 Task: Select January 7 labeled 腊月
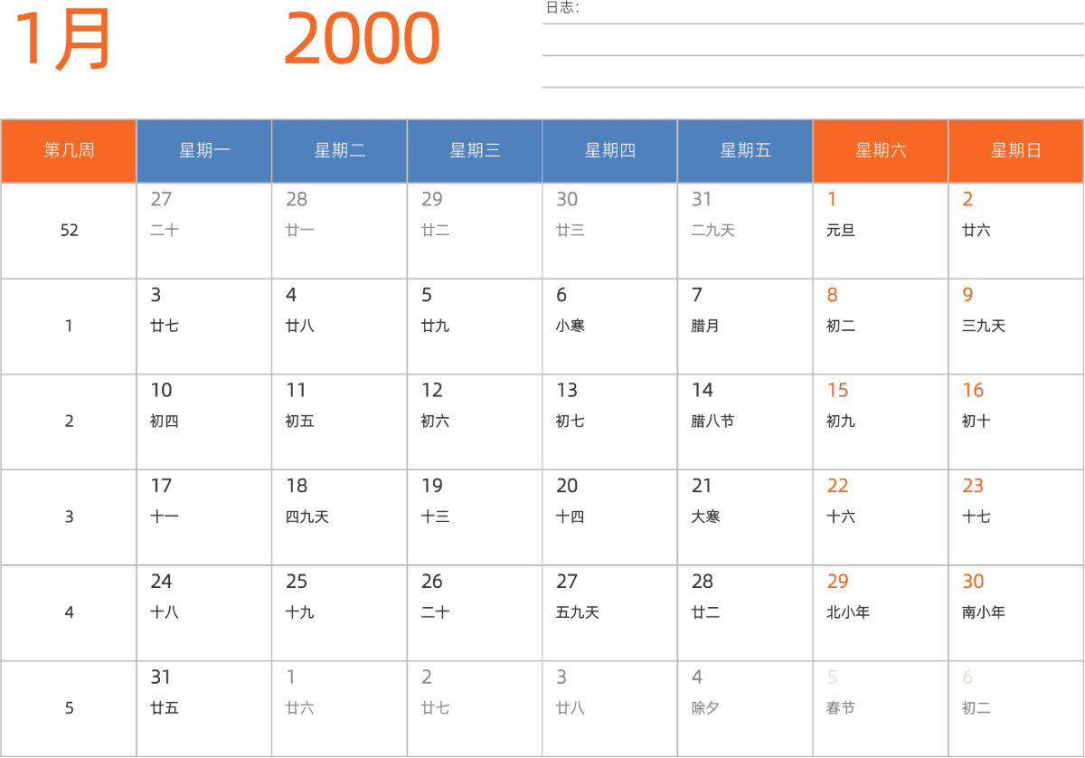pos(745,327)
